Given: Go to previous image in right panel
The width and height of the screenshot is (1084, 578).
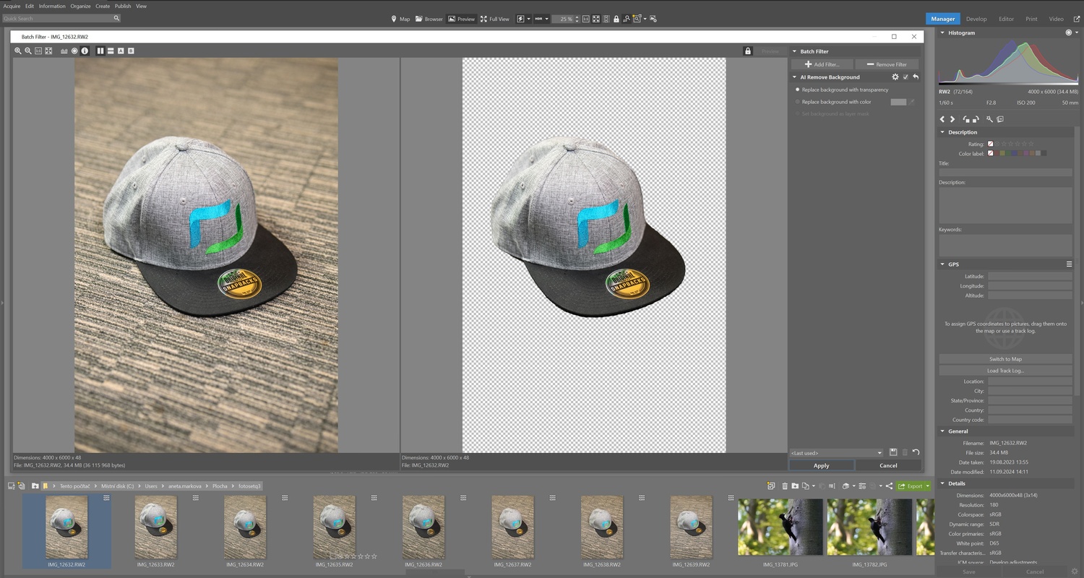Looking at the screenshot, I should point(942,119).
